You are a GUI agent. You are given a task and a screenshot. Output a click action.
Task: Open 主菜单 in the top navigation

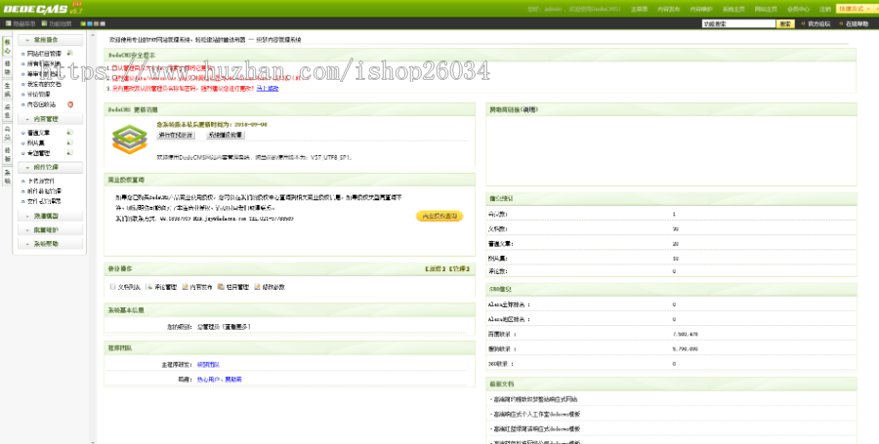click(639, 9)
